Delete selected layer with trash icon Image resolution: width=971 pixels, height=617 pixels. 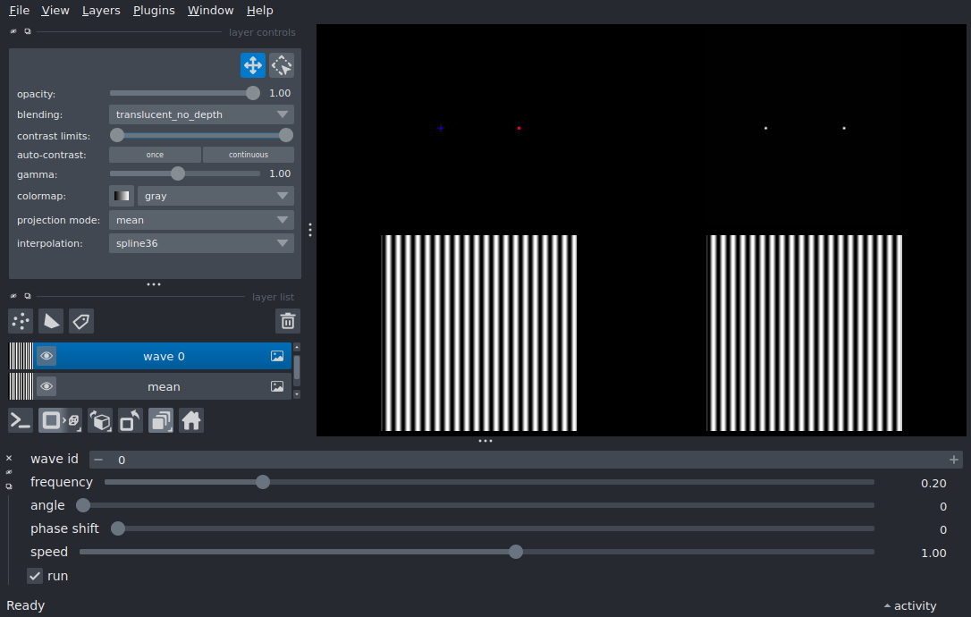(287, 321)
